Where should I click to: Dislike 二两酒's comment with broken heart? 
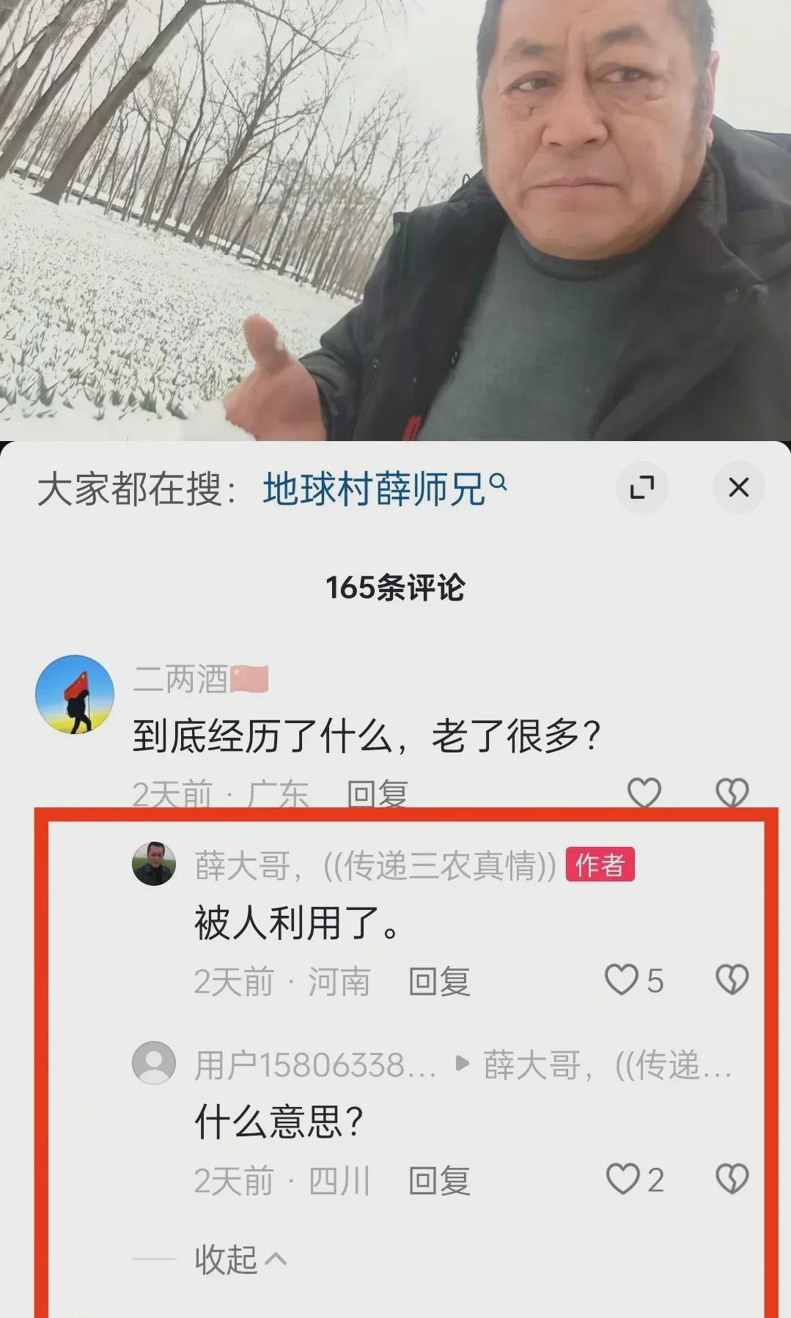(732, 792)
